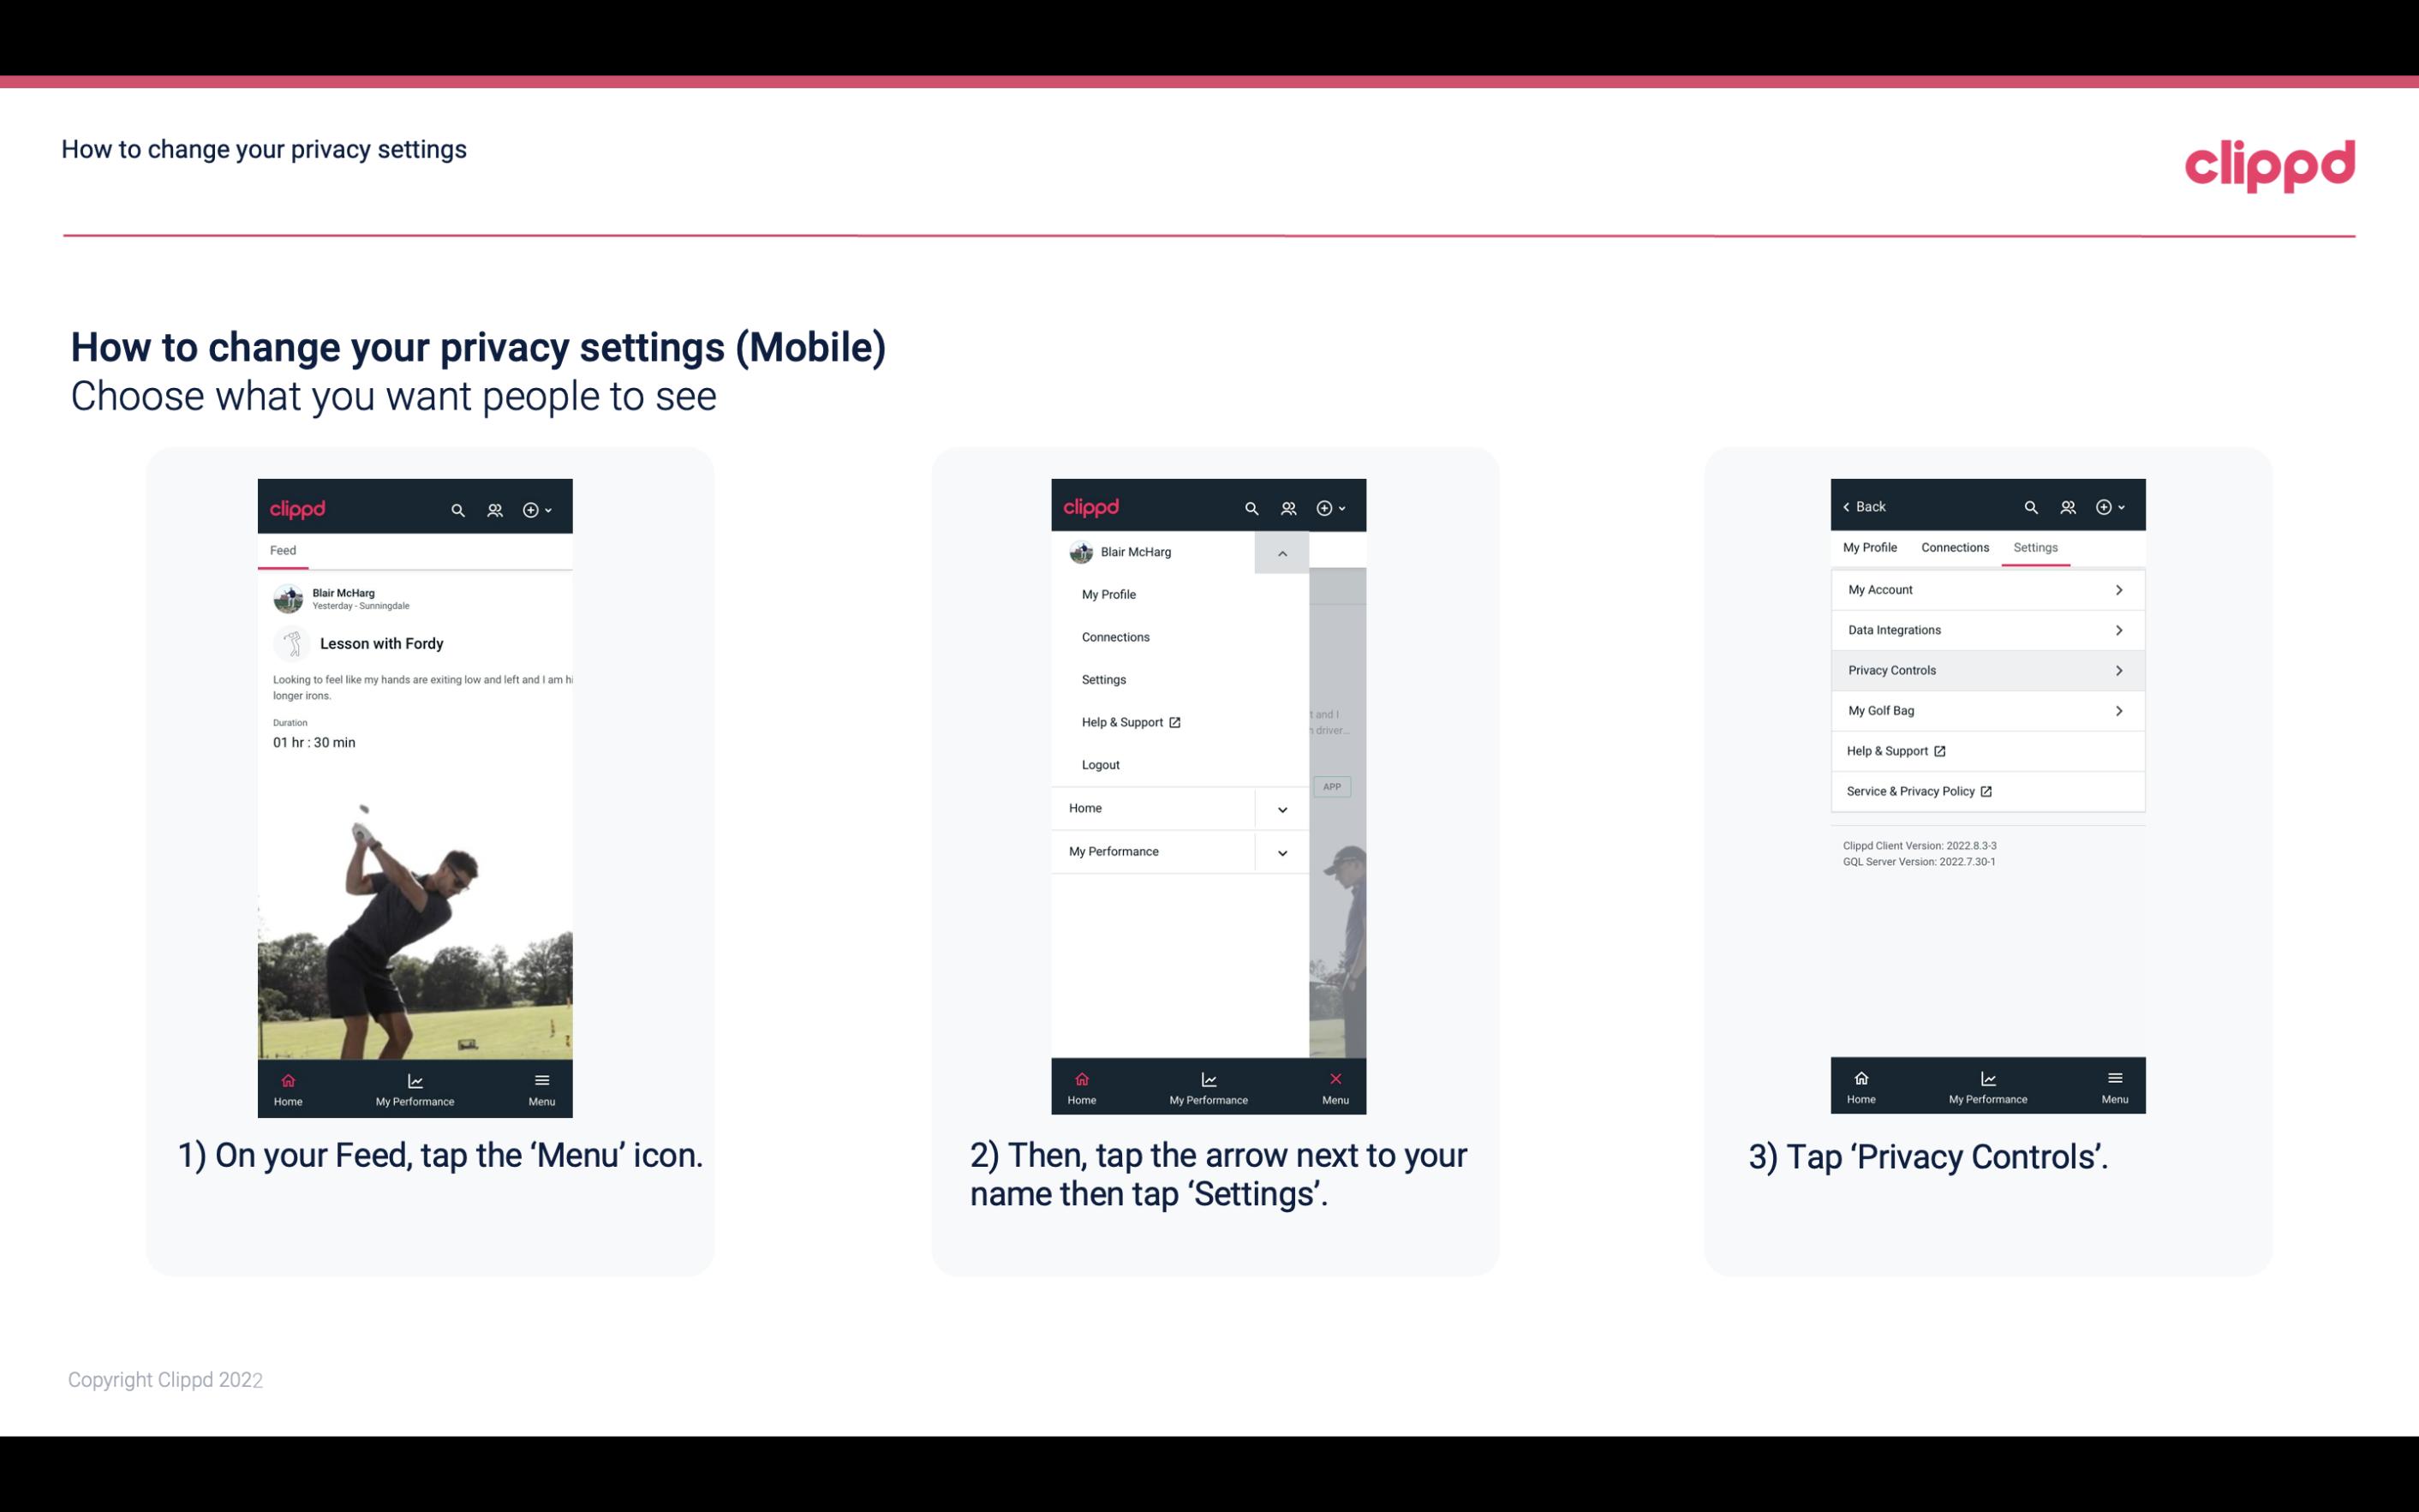Select the Settings tab in step 3
Image resolution: width=2419 pixels, height=1512 pixels.
[x=2036, y=547]
